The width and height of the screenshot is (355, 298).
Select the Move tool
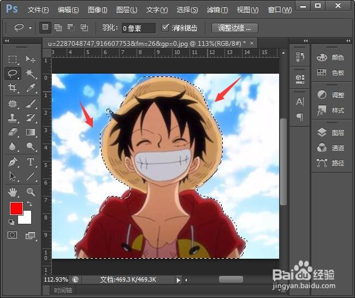coord(31,59)
